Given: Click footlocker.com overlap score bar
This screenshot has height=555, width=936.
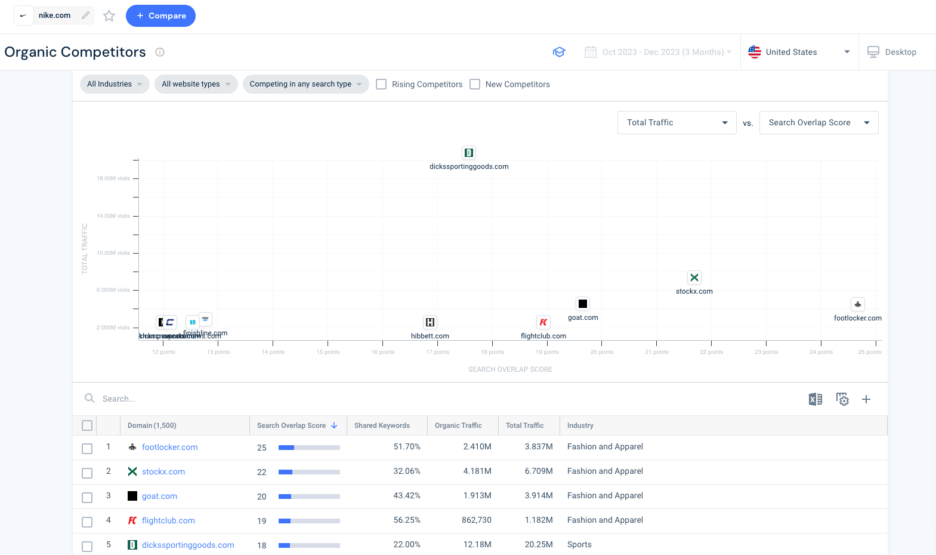Looking at the screenshot, I should [309, 448].
